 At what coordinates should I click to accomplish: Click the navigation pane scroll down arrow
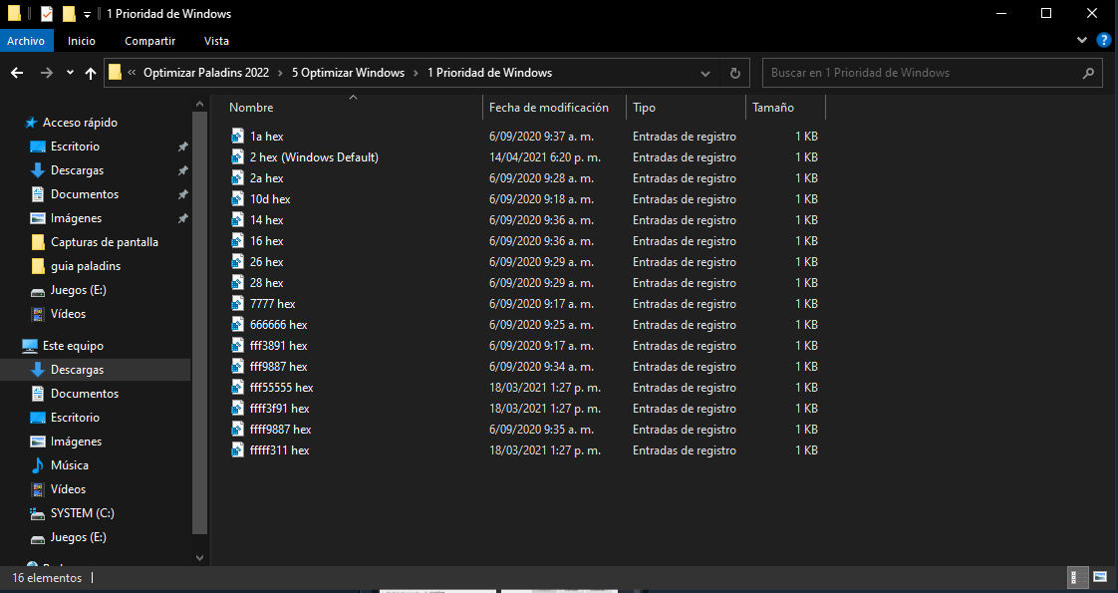(199, 558)
